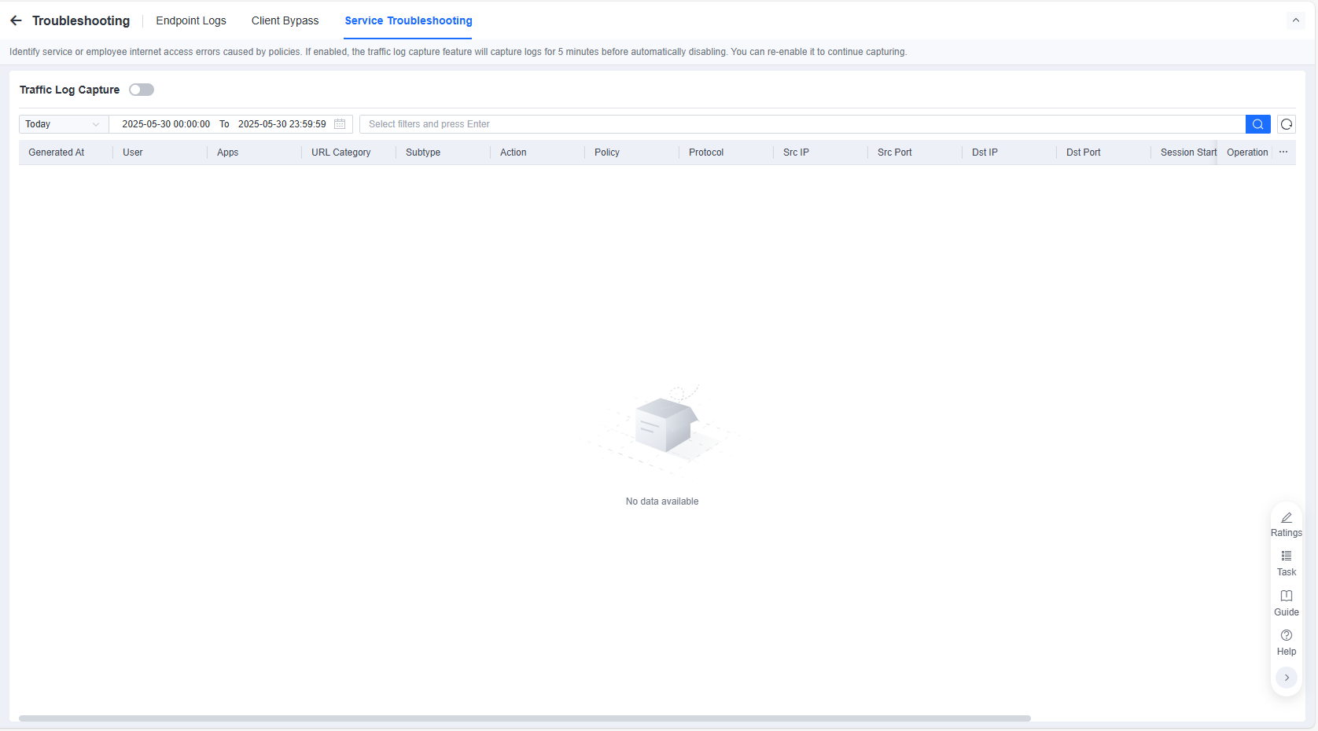Collapse the header with the top-right chevron
The height and width of the screenshot is (731, 1318).
[x=1296, y=20]
